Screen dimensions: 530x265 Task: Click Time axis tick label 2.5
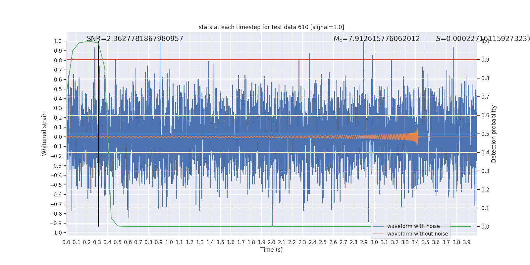[323, 242]
